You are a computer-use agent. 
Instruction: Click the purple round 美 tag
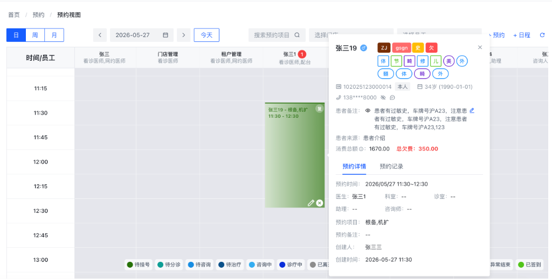pyautogui.click(x=449, y=61)
